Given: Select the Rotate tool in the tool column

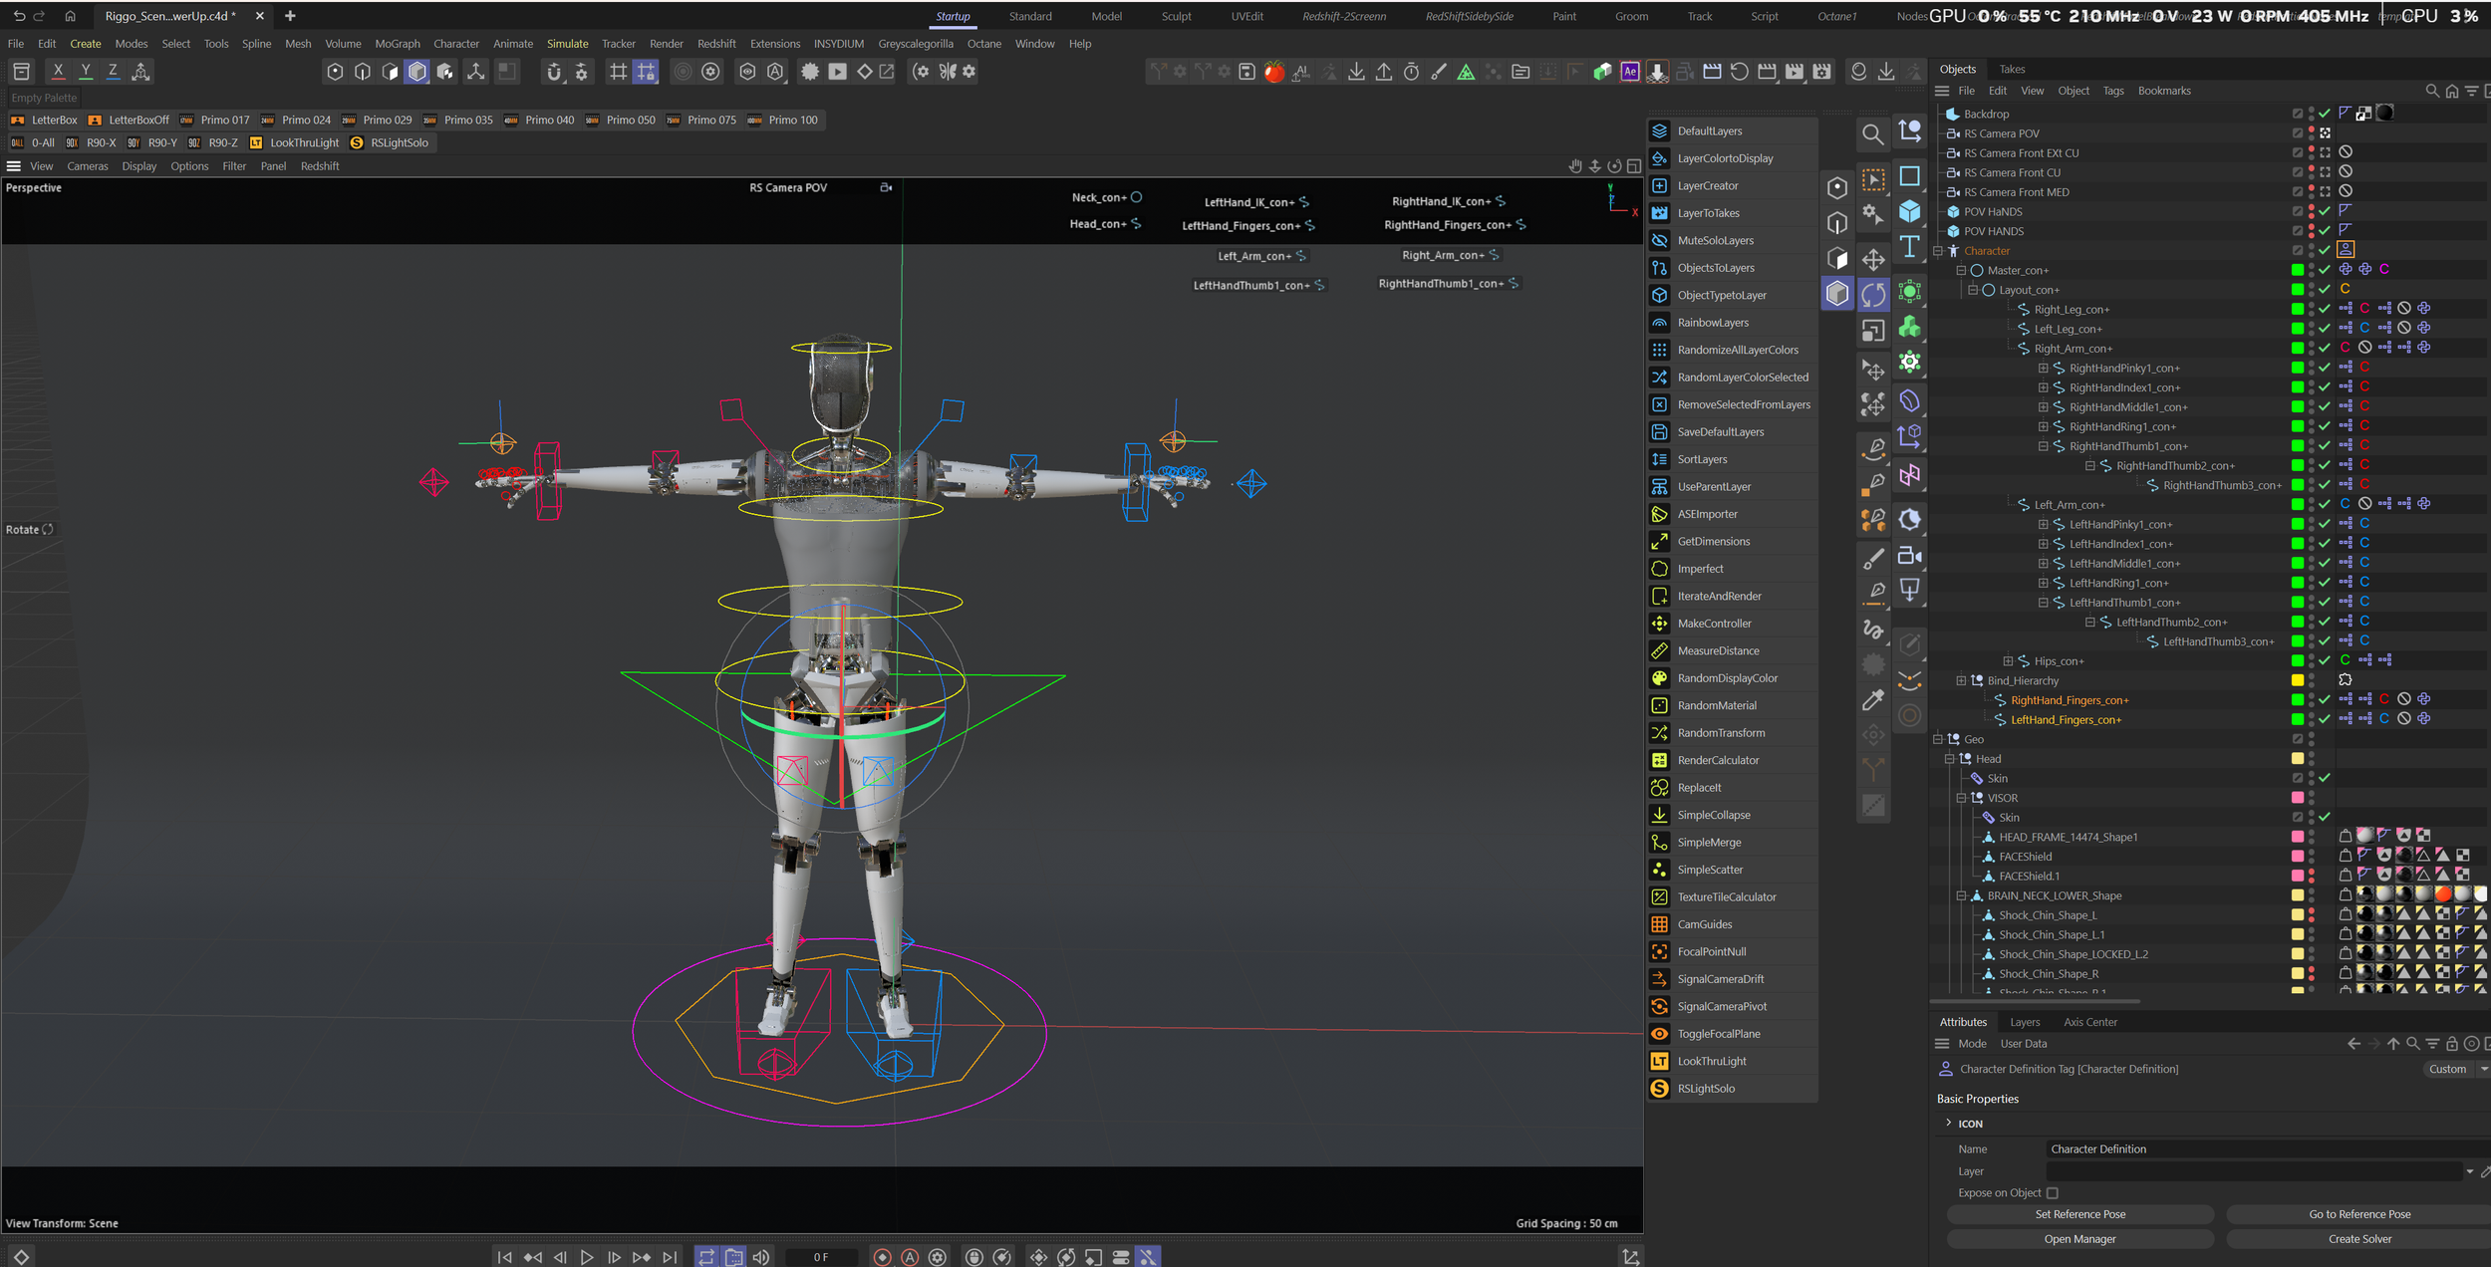Looking at the screenshot, I should click(x=1873, y=295).
